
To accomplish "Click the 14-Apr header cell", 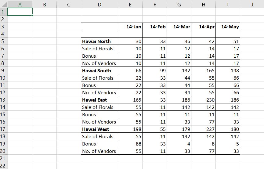I will click(203, 27).
